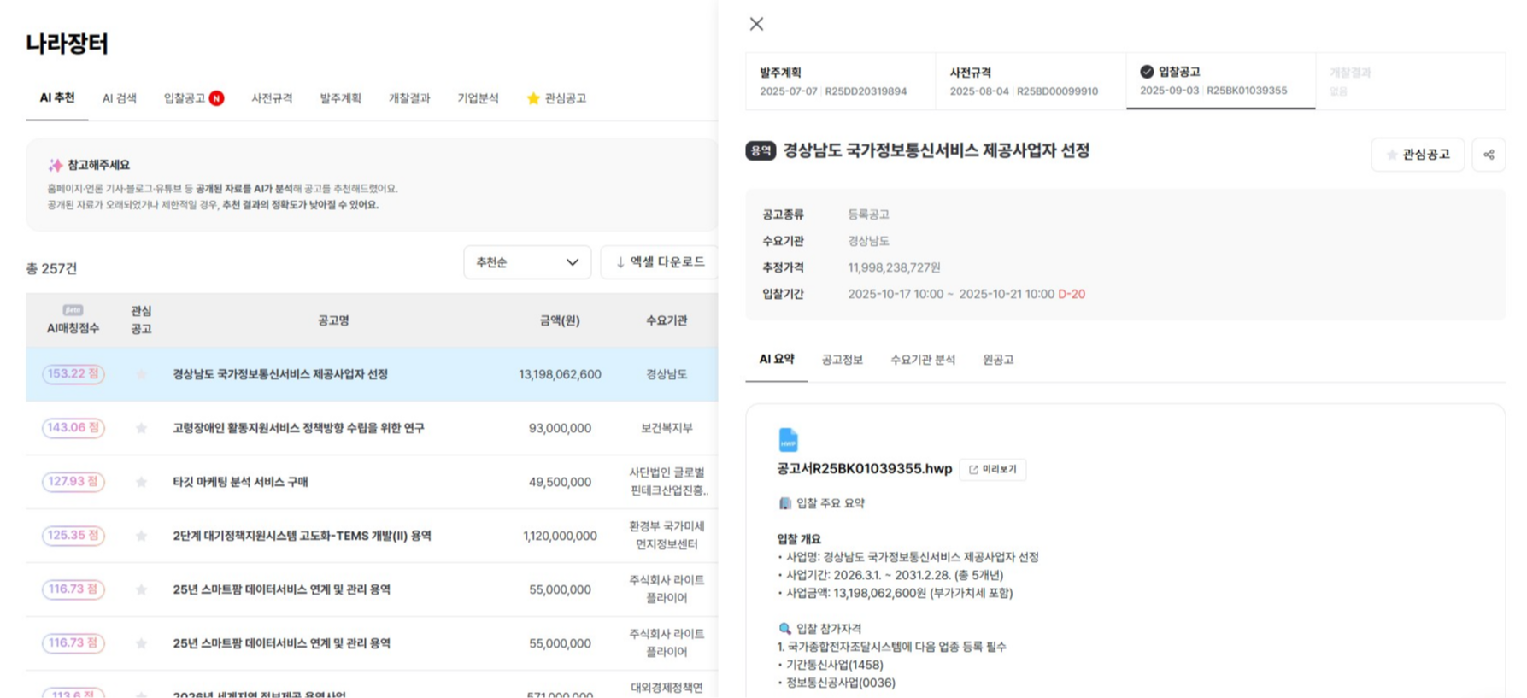Image resolution: width=1527 pixels, height=698 pixels.
Task: Switch to 공고정보 tab in detail panel
Action: 842,360
